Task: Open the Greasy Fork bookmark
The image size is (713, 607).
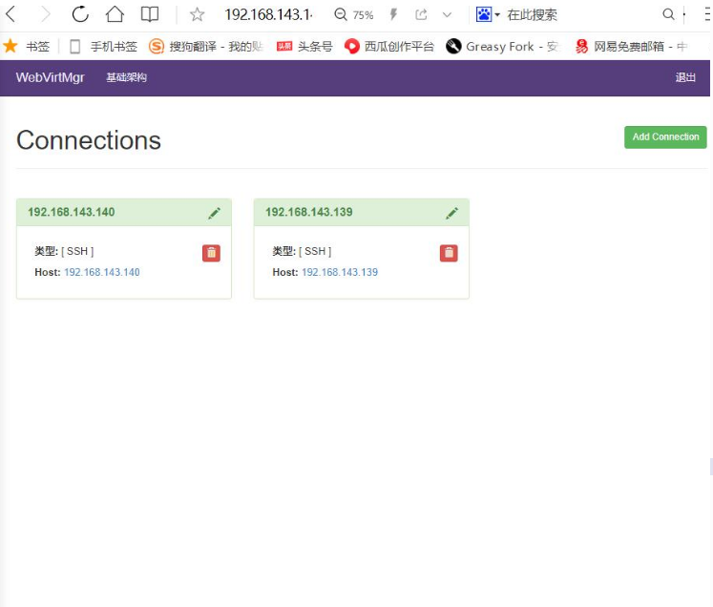Action: tap(503, 47)
